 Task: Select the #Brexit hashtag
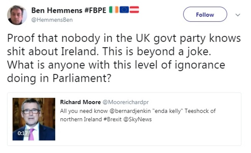112,119
